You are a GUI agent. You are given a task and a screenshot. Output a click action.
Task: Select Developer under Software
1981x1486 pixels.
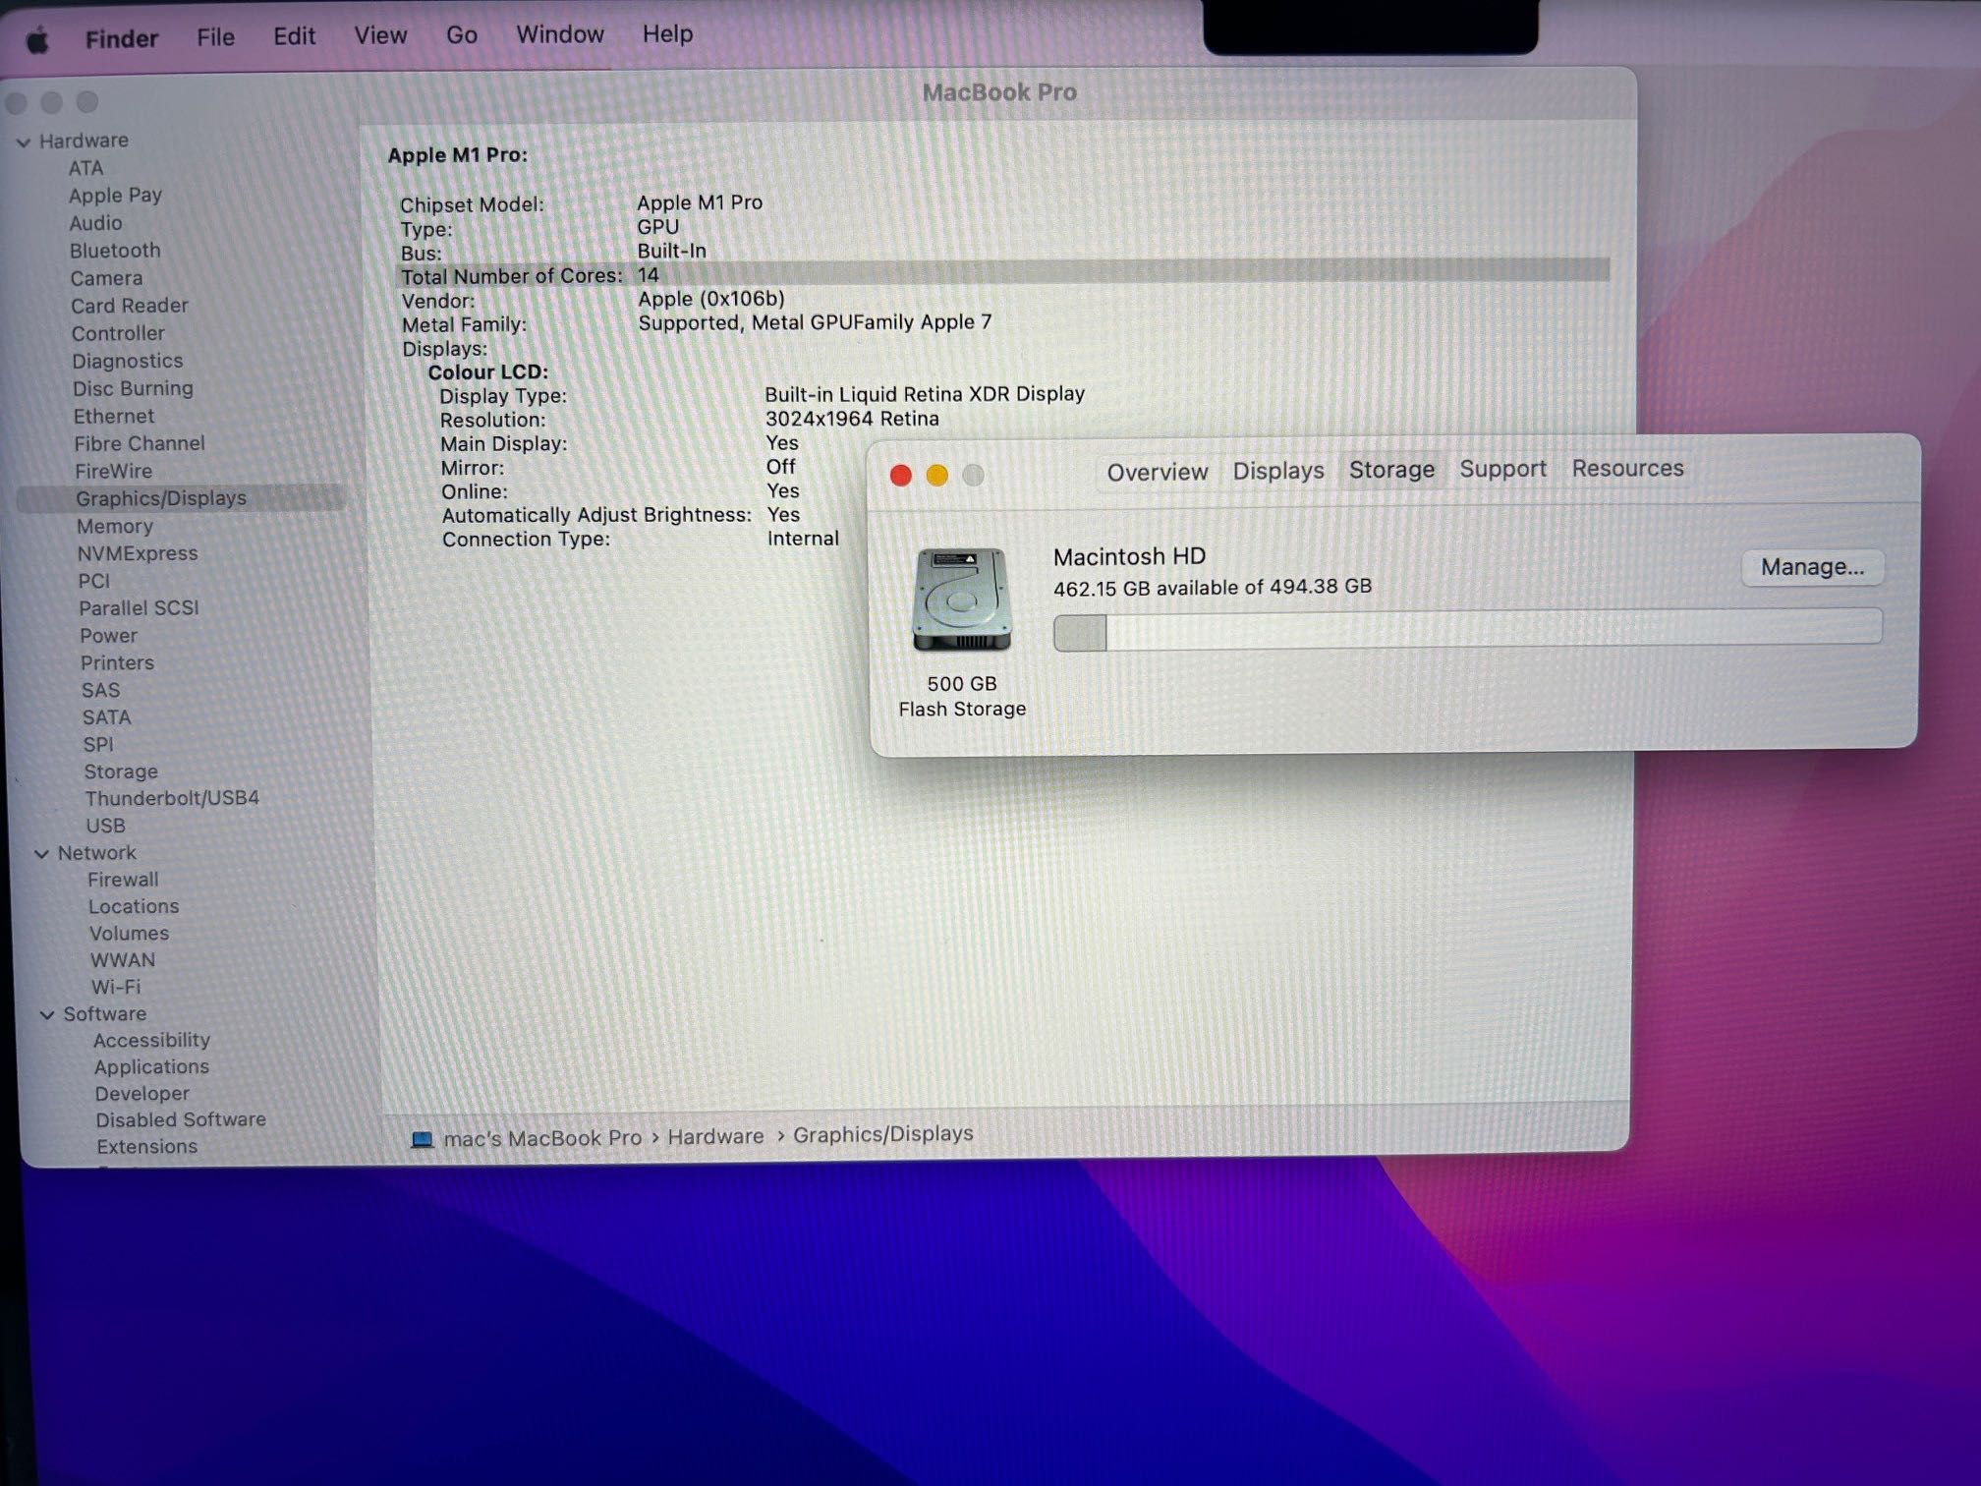141,1093
